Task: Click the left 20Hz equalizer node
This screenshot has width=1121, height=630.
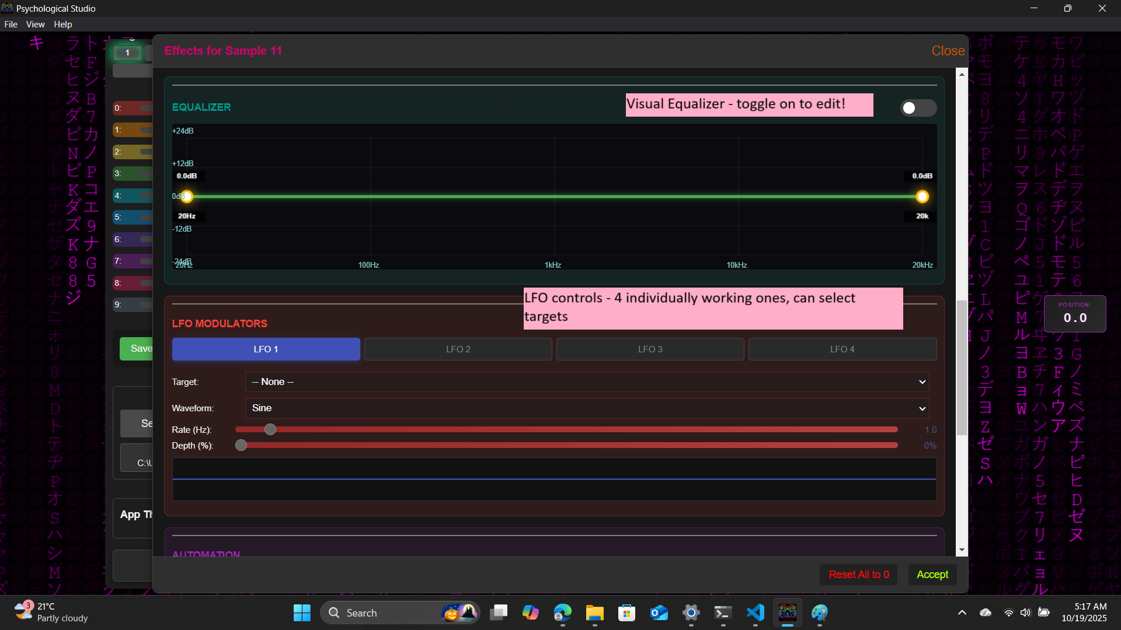Action: (187, 197)
